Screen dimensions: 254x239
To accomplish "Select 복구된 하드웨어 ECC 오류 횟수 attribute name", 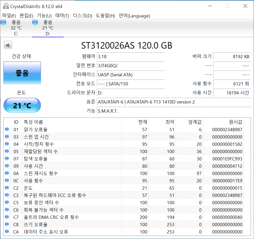I will (55, 195).
